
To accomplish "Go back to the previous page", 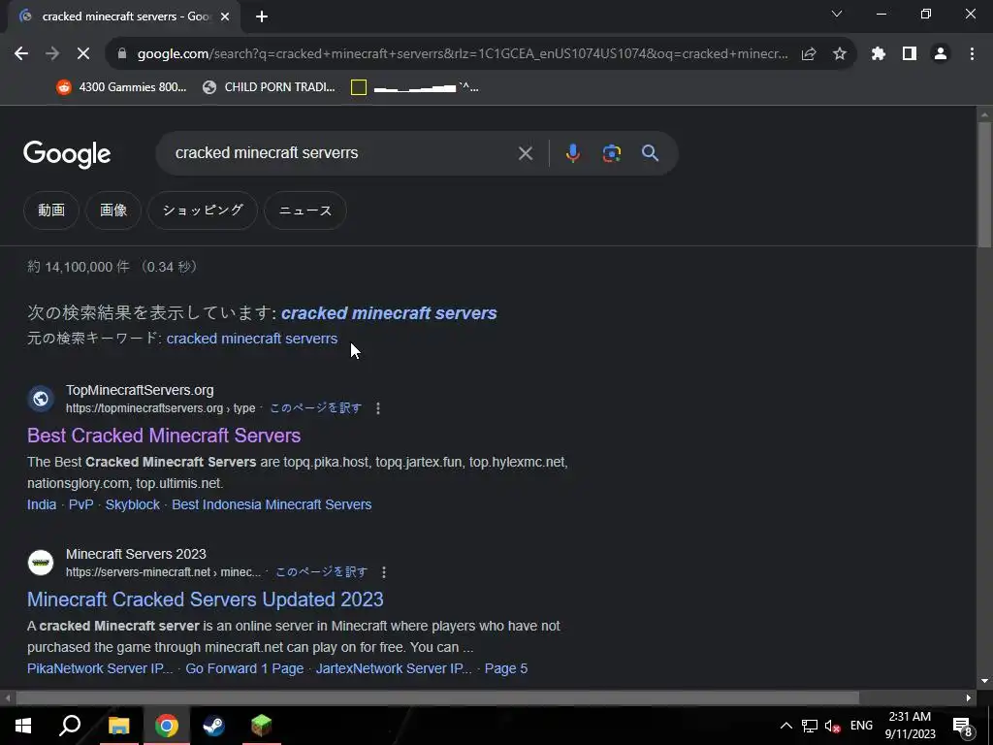I will click(21, 54).
